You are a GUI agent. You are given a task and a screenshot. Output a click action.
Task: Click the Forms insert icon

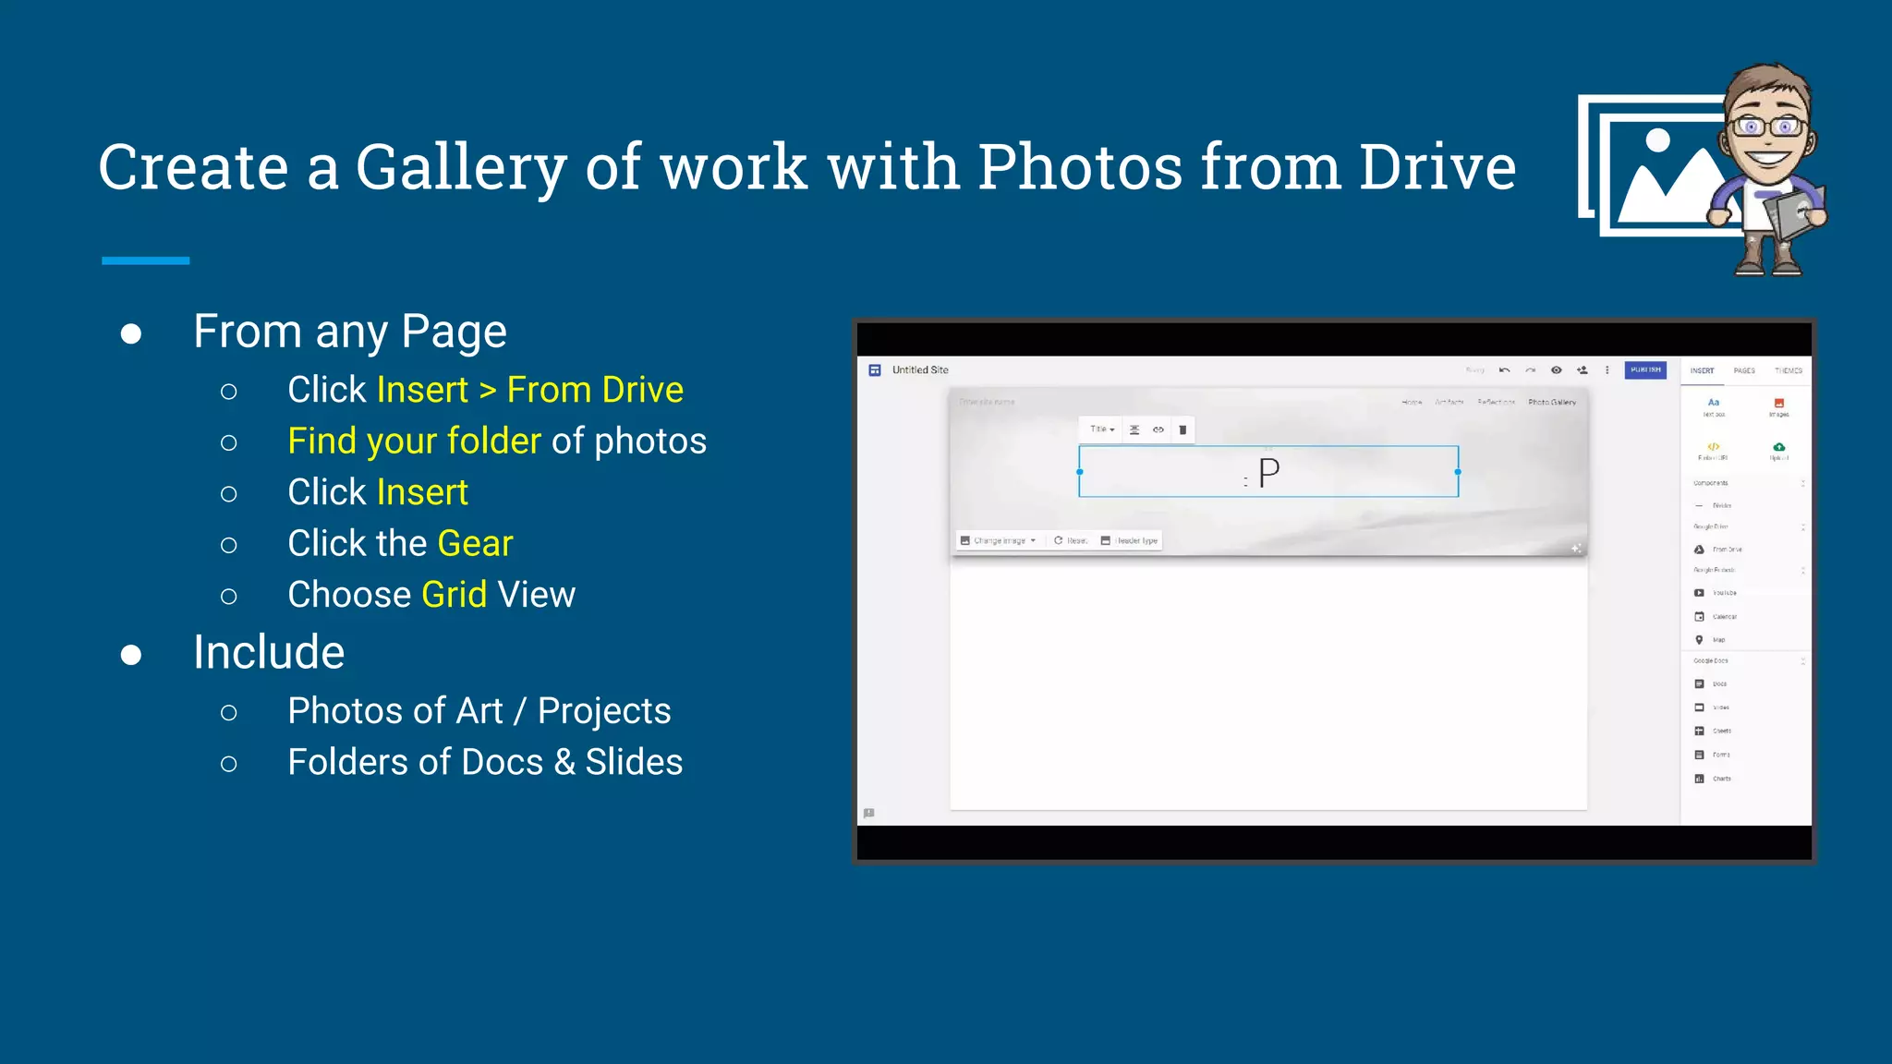tap(1699, 755)
